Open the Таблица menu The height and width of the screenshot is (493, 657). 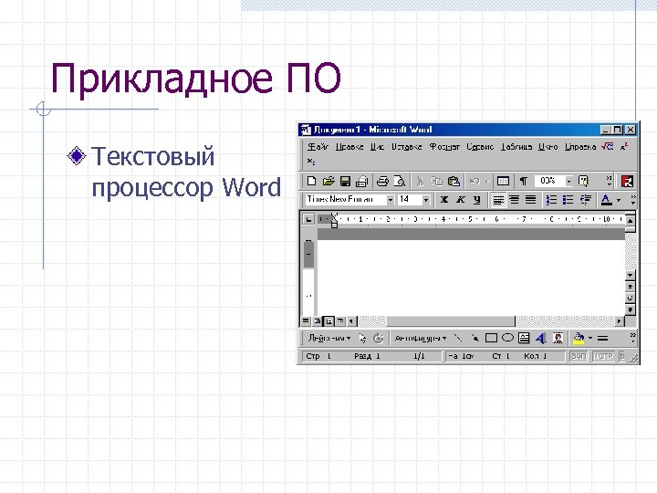[x=516, y=147]
